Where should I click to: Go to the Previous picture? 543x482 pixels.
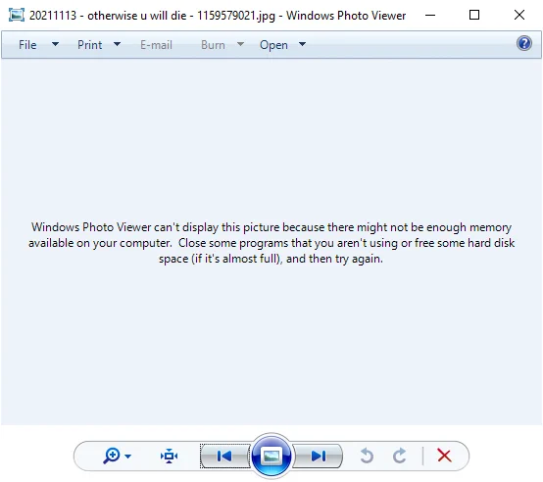pos(225,457)
